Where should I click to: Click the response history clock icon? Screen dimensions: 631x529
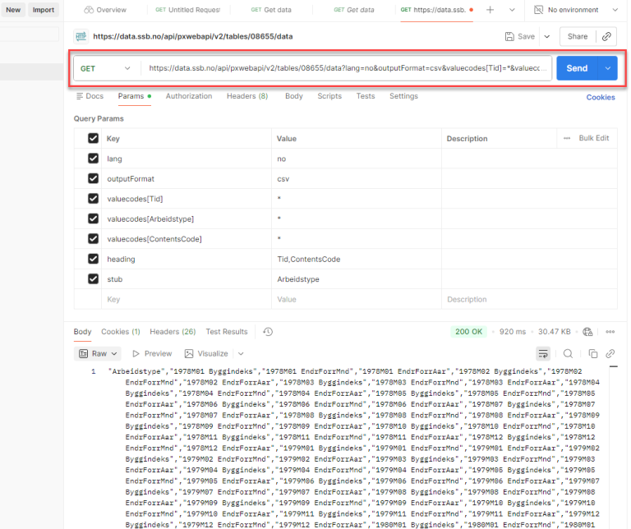268,332
